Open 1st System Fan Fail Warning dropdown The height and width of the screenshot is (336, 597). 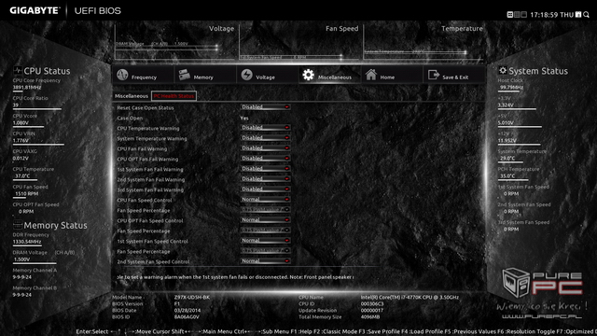click(265, 169)
